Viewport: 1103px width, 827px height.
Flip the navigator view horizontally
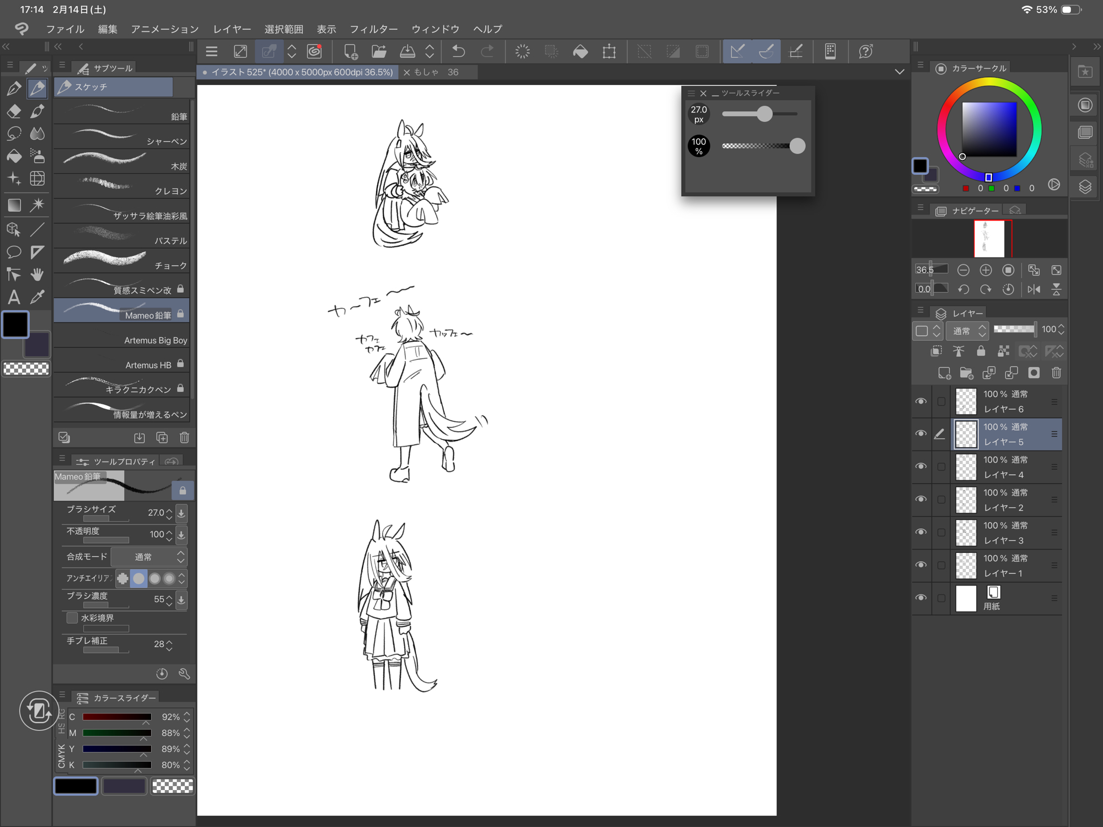tap(1034, 289)
